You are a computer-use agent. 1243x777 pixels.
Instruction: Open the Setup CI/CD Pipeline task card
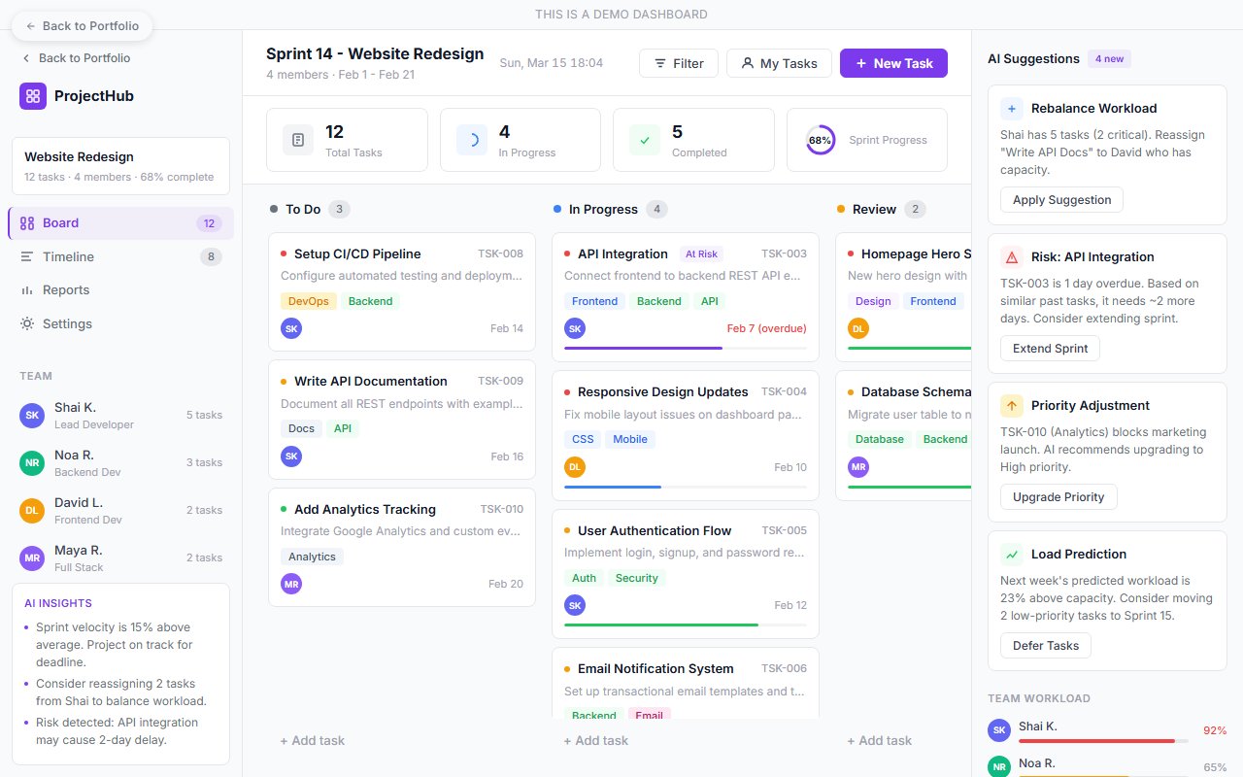point(402,290)
